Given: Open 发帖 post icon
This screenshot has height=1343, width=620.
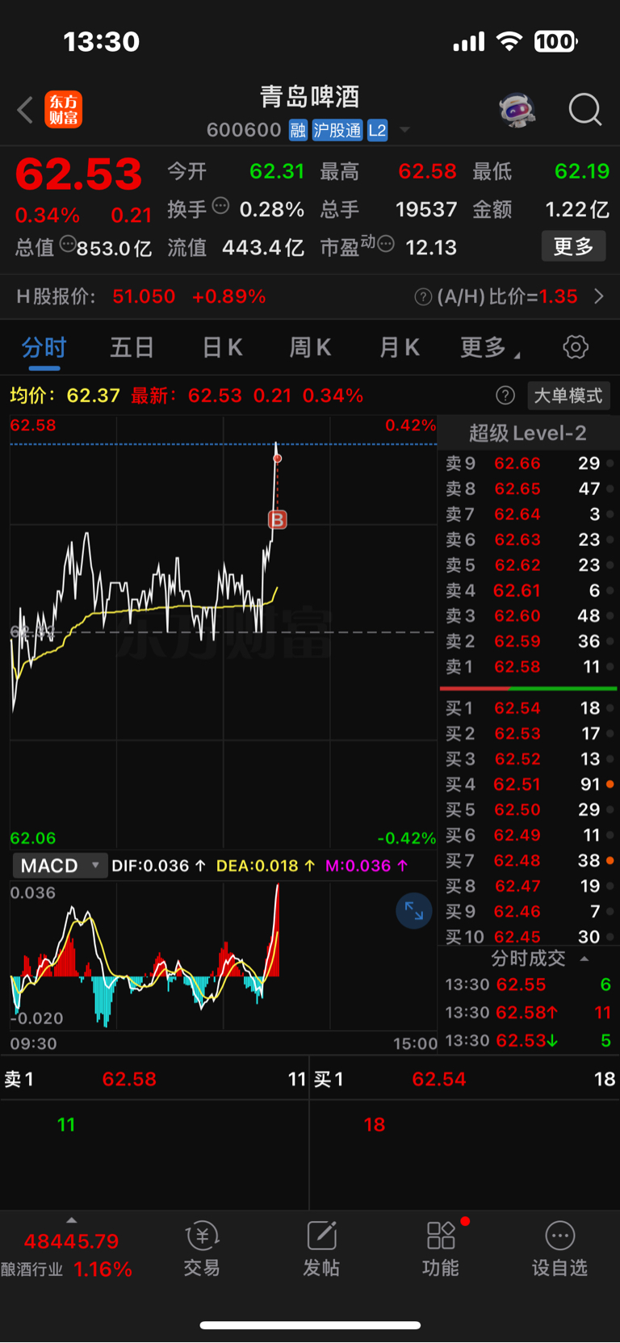Looking at the screenshot, I should pyautogui.click(x=321, y=1249).
